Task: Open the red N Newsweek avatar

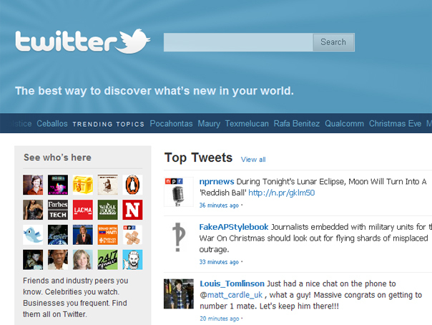Action: coord(132,210)
